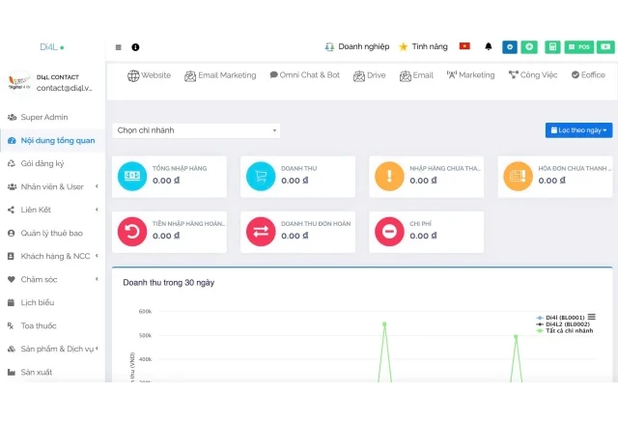Click Hóa đơn chưa thanh toán icon
This screenshot has width=618, height=421.
pyautogui.click(x=518, y=176)
